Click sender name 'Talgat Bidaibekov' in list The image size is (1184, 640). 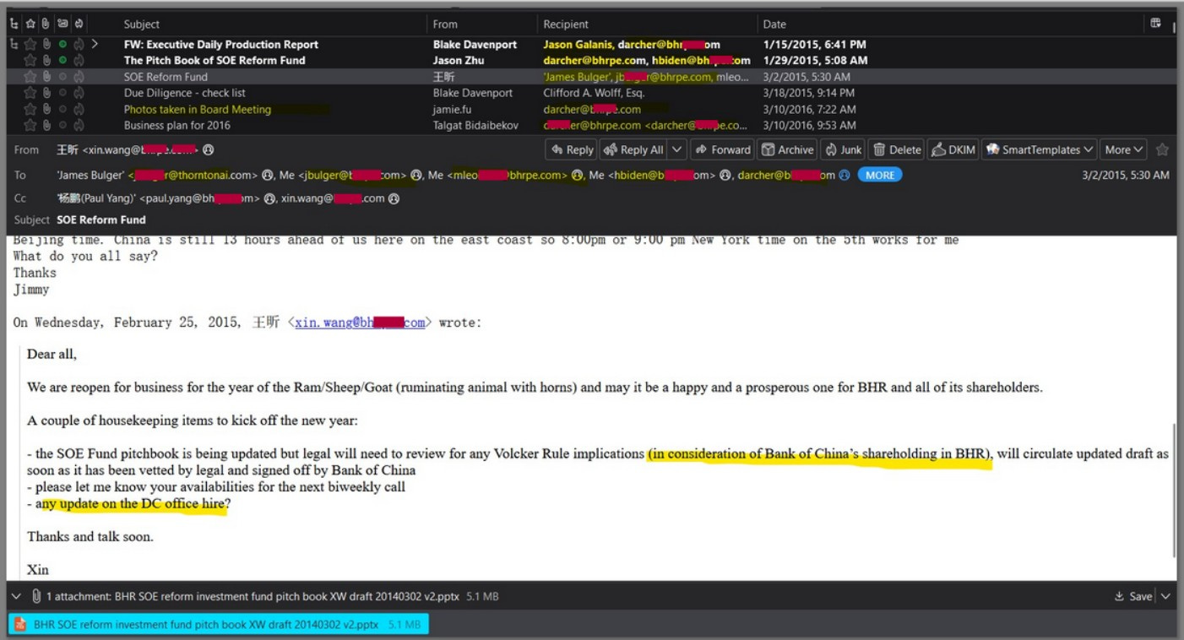476,125
